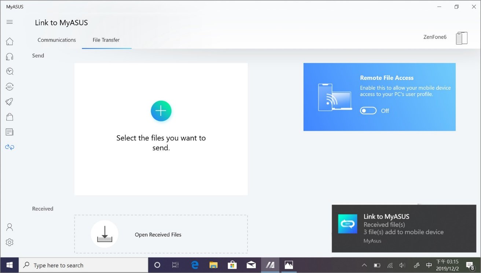
Task: Open the shopping bag deals icon
Action: pyautogui.click(x=10, y=117)
